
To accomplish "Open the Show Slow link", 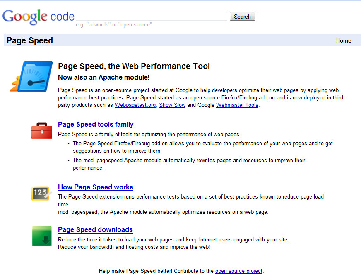I will click(172, 105).
